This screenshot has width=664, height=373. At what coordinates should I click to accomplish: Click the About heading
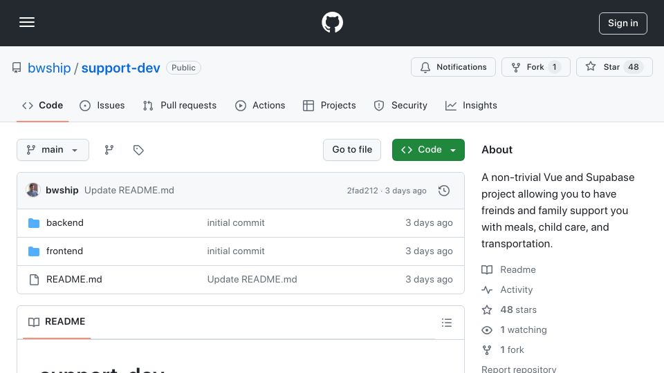[497, 150]
